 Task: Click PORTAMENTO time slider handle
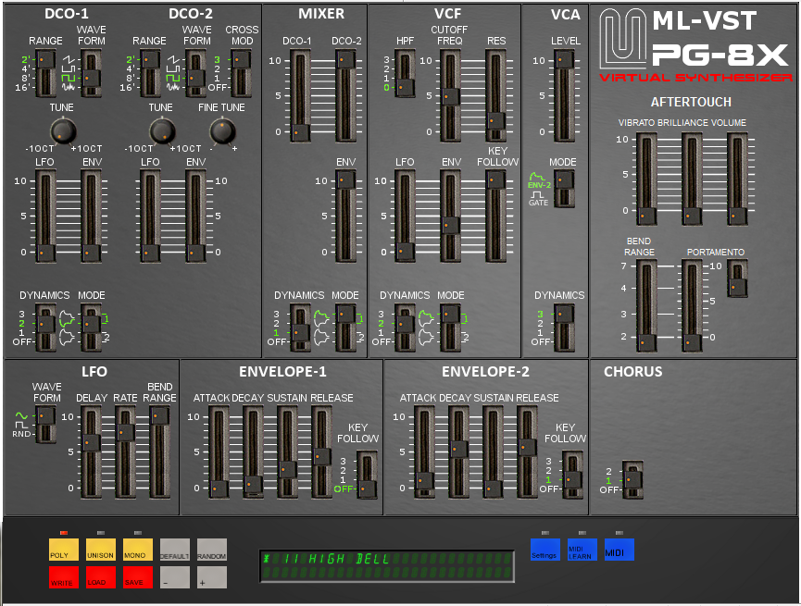pyautogui.click(x=692, y=342)
